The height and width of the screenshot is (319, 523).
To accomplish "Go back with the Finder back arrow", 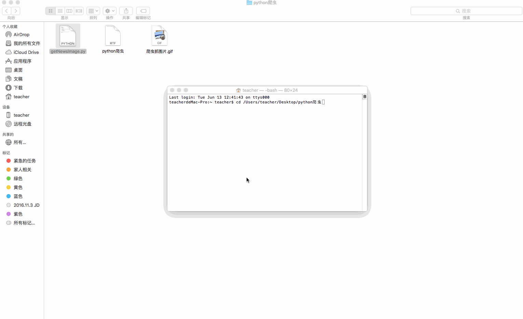I will coord(6,11).
